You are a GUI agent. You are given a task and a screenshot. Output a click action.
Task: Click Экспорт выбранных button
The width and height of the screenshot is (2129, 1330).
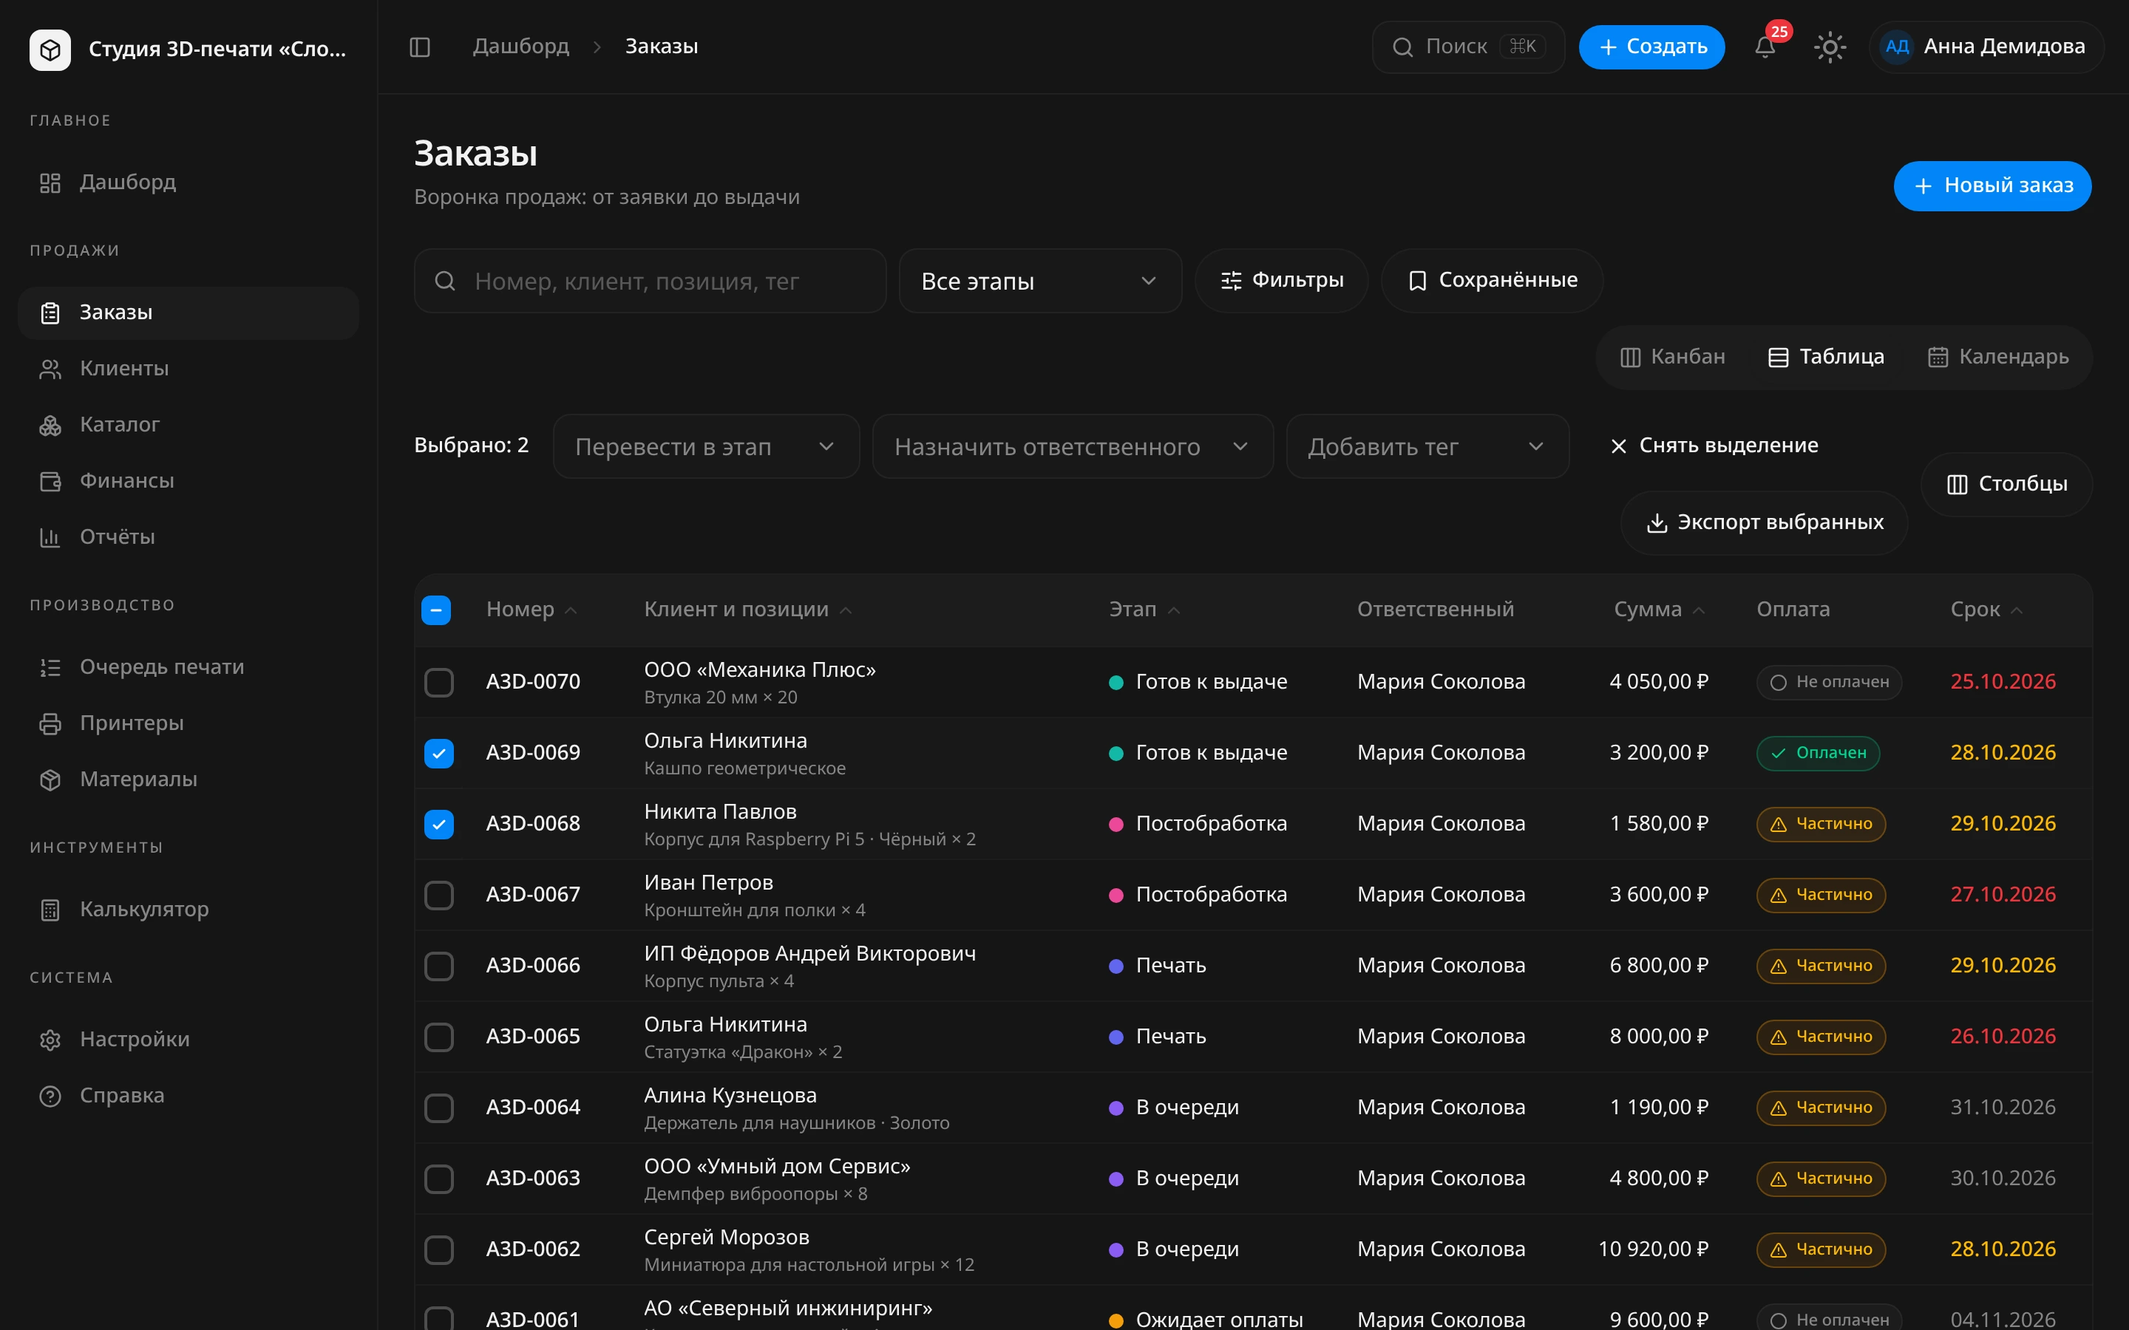(1764, 522)
